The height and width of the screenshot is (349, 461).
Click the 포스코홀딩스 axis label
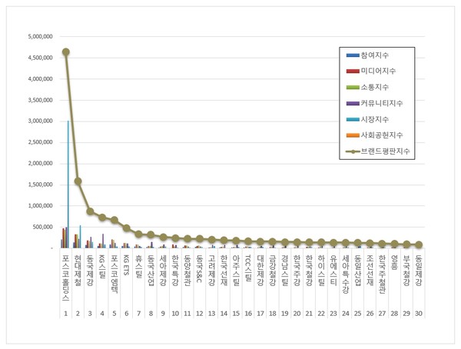coord(66,279)
